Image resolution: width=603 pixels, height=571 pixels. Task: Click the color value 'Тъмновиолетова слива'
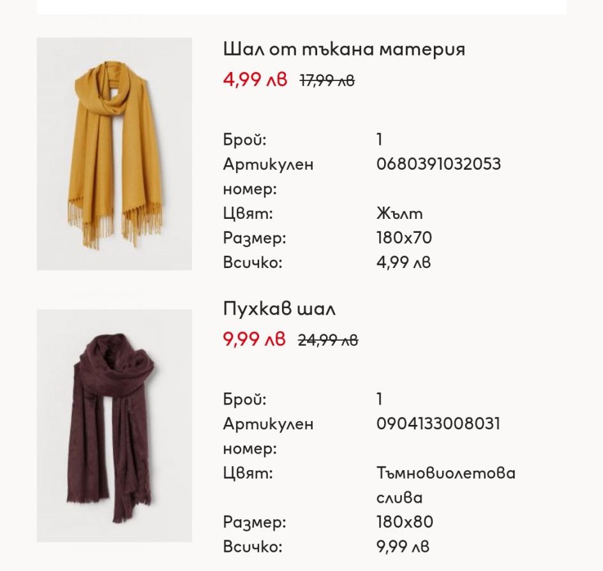[446, 486]
